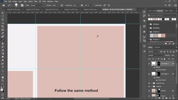Toggle lock transparent pixels

153,59
